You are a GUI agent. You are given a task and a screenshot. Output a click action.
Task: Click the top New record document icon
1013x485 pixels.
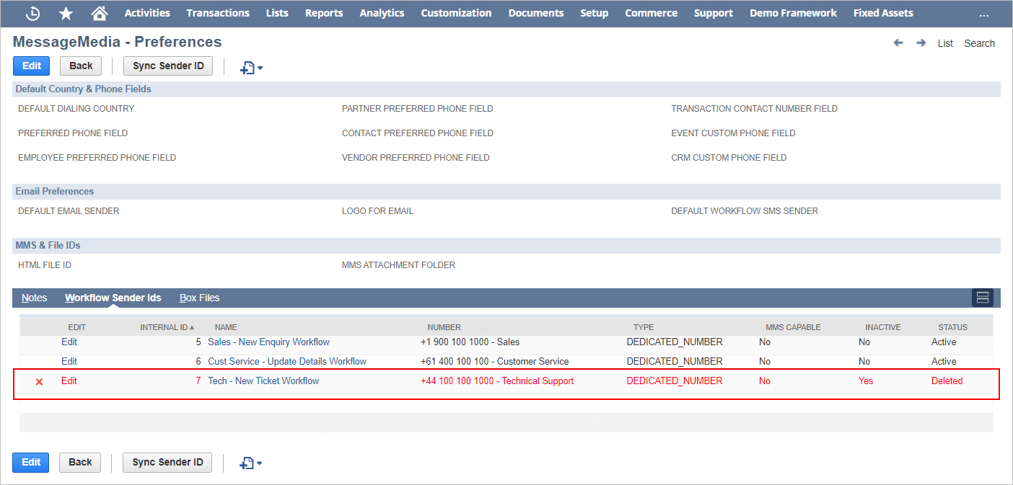pyautogui.click(x=247, y=68)
